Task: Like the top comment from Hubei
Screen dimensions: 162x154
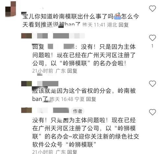Action: coord(152,8)
